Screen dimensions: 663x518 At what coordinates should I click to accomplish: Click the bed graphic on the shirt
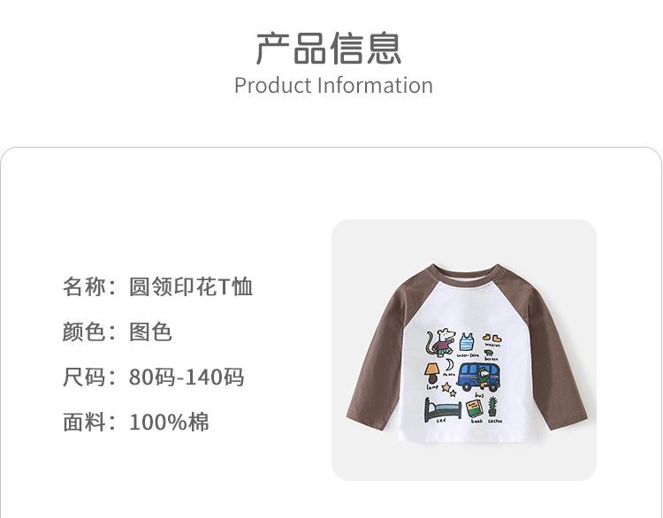(442, 409)
